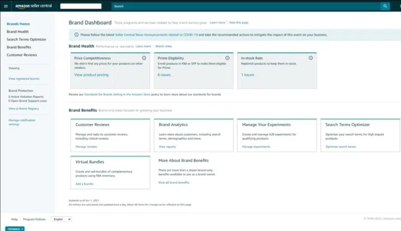Click 'Search Terms Optimizer' card heading

348,125
